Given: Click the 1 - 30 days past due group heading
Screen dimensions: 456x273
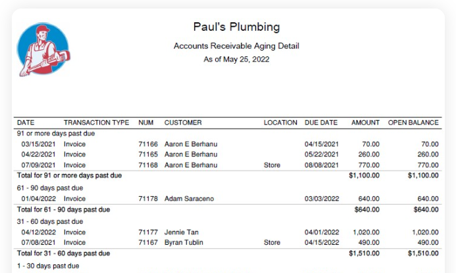Looking at the screenshot, I should pos(48,266).
